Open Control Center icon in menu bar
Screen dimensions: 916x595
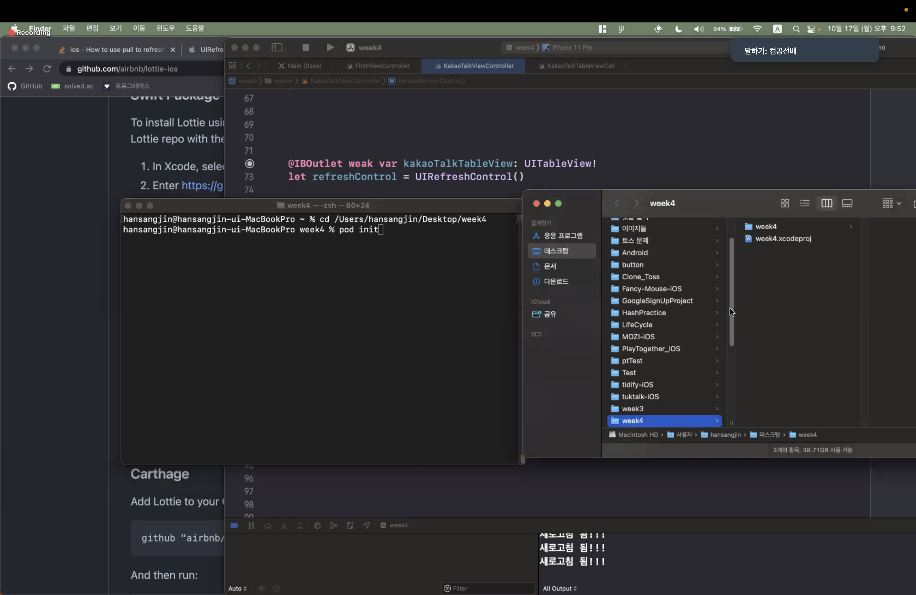click(811, 29)
